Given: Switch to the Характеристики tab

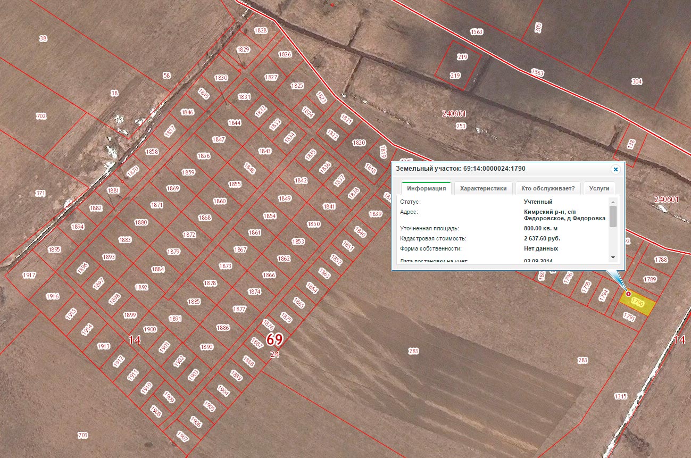Looking at the screenshot, I should [483, 188].
